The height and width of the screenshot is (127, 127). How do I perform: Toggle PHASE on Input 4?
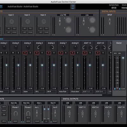click(x=46, y=32)
